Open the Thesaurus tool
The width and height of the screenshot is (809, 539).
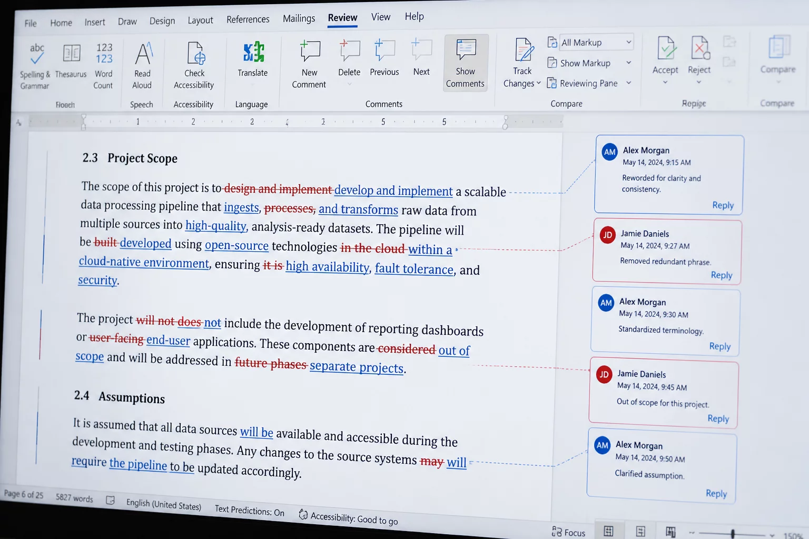click(71, 61)
